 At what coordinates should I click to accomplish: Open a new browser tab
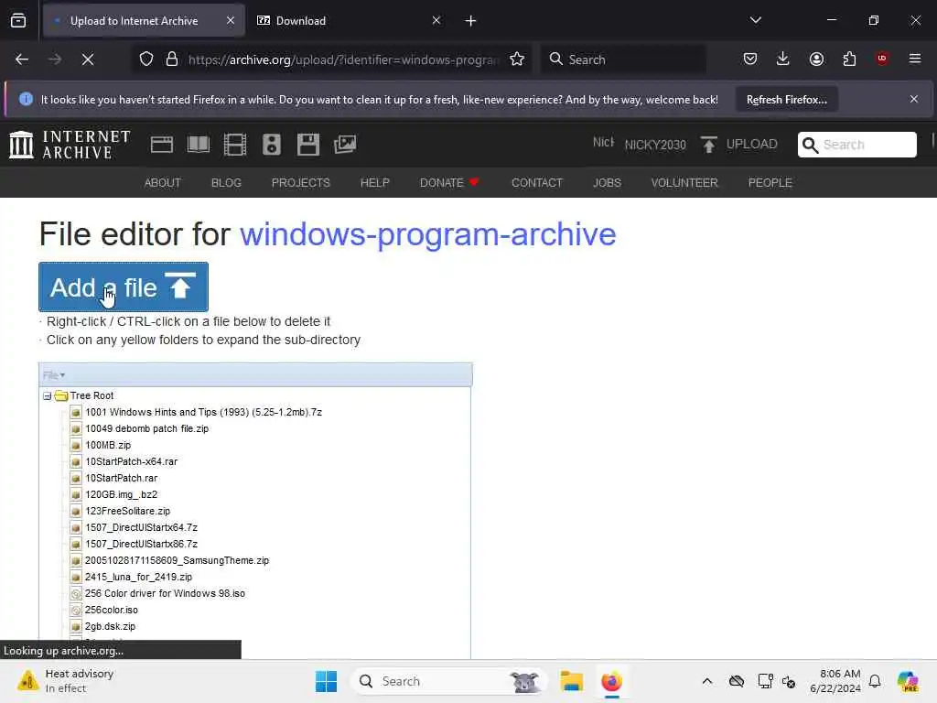tap(471, 21)
